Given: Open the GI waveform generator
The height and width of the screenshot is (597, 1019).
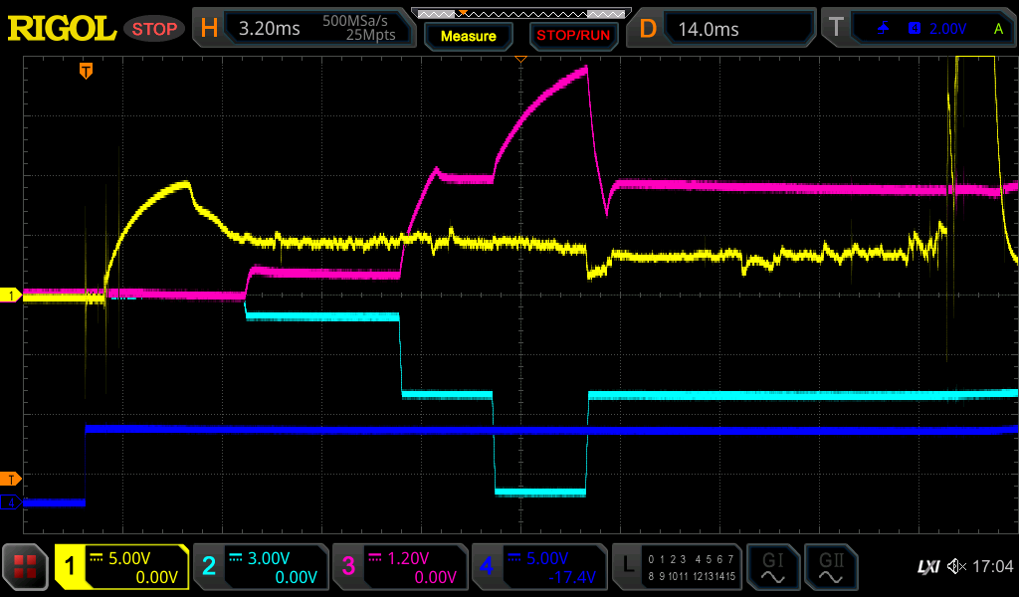Looking at the screenshot, I should [772, 568].
